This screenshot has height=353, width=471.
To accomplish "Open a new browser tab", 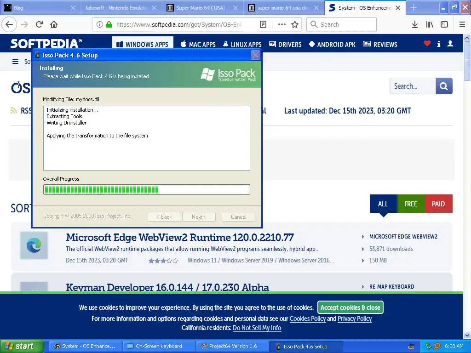I will click(414, 7).
